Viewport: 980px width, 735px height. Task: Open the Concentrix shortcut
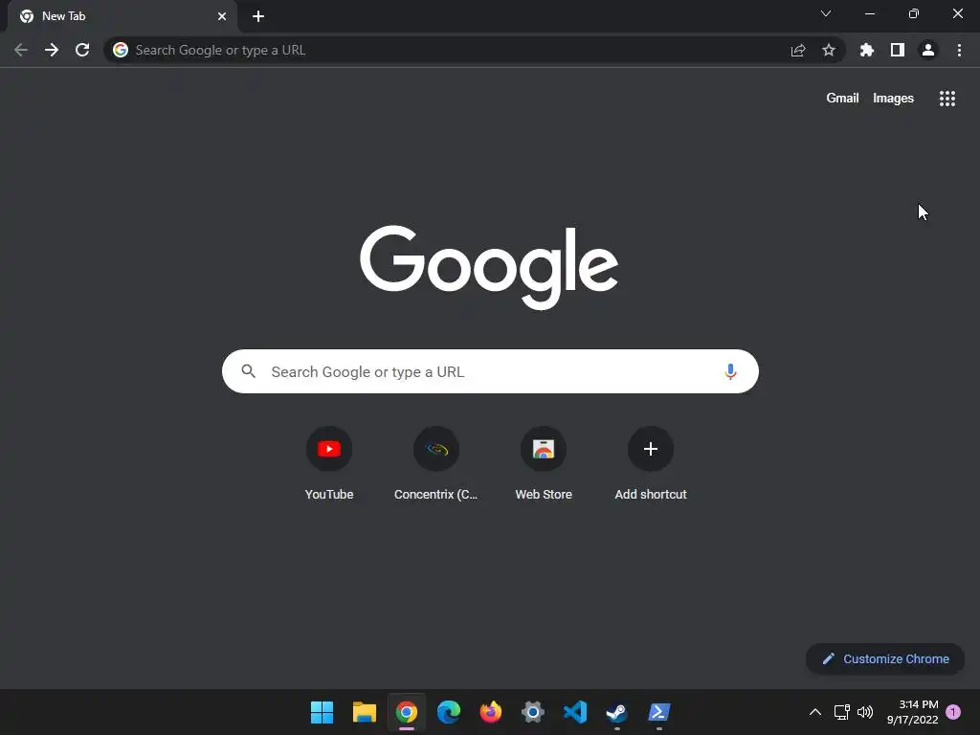(x=436, y=464)
